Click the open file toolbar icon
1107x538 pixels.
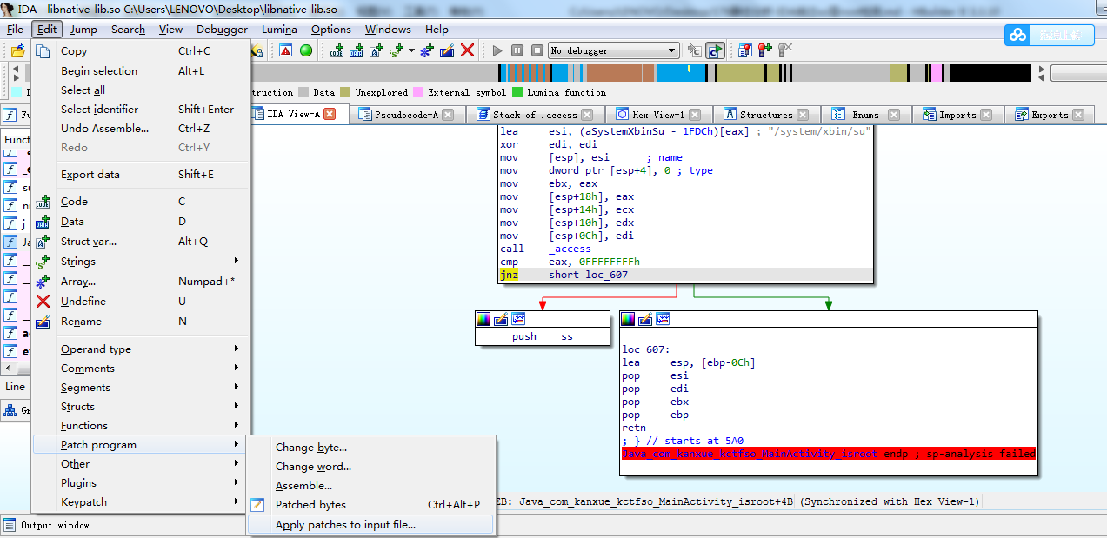[x=17, y=50]
